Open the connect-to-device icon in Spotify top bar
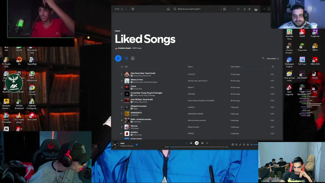This screenshot has width=325, height=183. pyautogui.click(x=238, y=9)
